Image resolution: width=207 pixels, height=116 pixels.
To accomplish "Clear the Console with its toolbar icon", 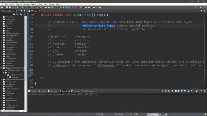I will pyautogui.click(x=172, y=91).
